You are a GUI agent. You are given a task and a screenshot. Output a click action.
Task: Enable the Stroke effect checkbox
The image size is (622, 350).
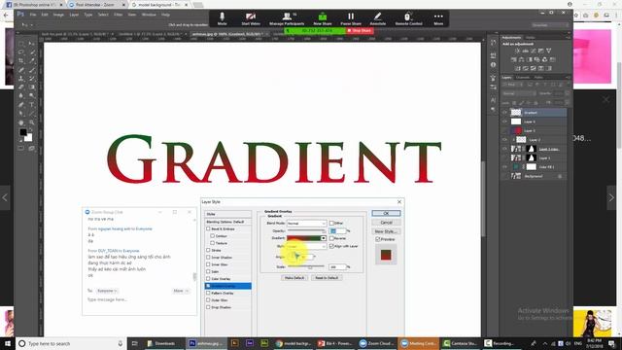208,251
